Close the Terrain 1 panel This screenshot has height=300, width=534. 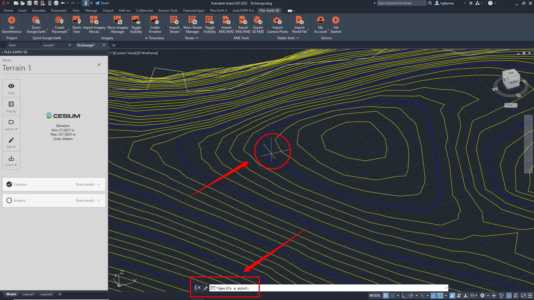(99, 65)
